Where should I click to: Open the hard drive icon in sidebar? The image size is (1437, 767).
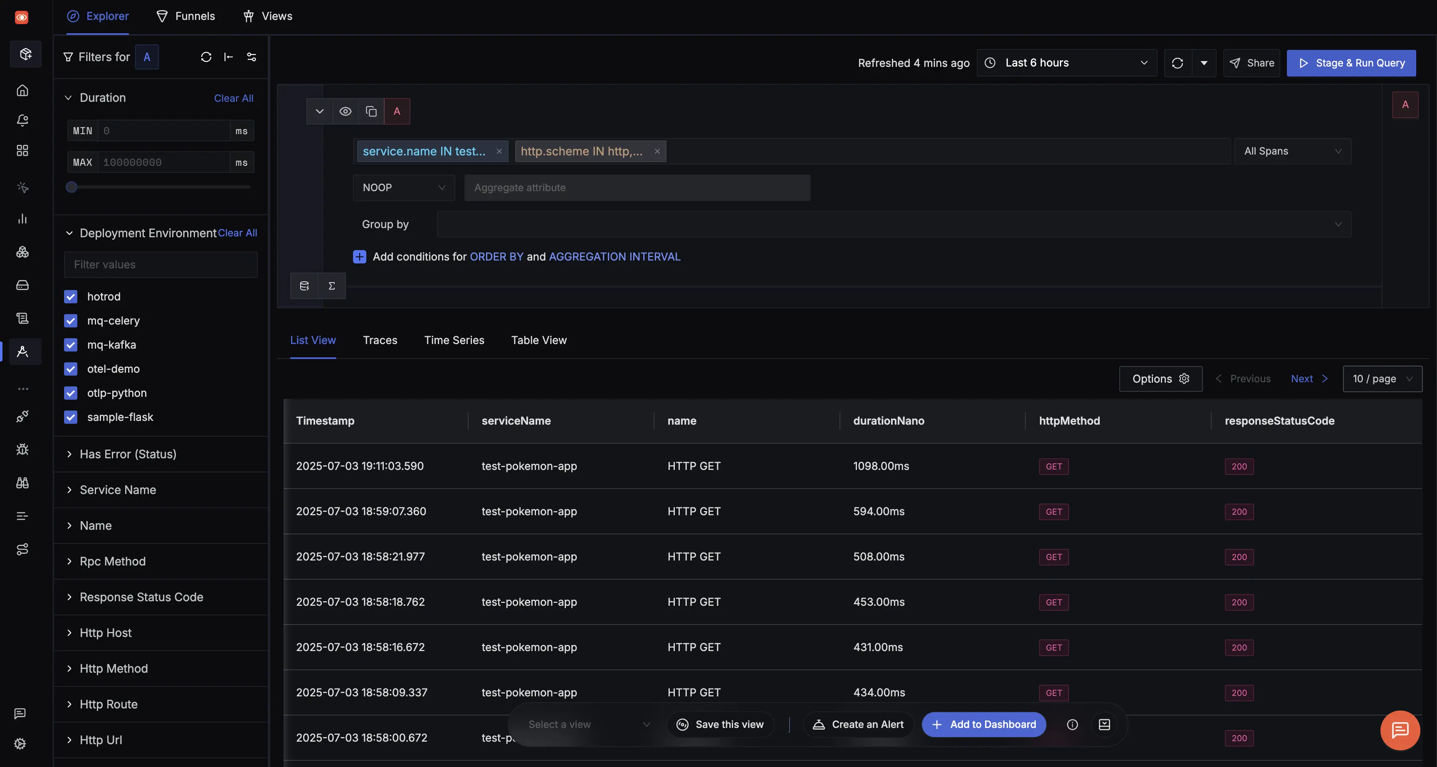(22, 285)
